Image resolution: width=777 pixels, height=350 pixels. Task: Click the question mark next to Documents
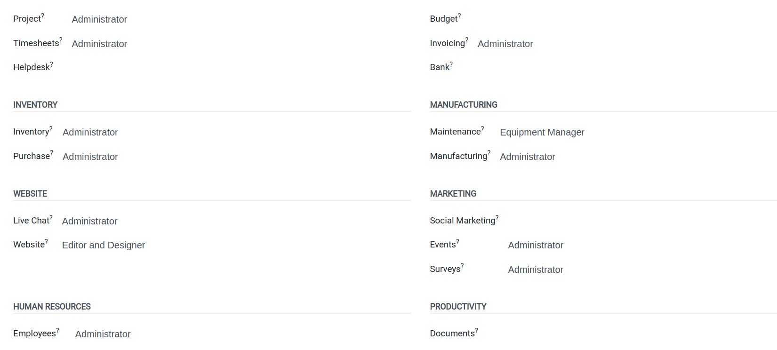476,331
